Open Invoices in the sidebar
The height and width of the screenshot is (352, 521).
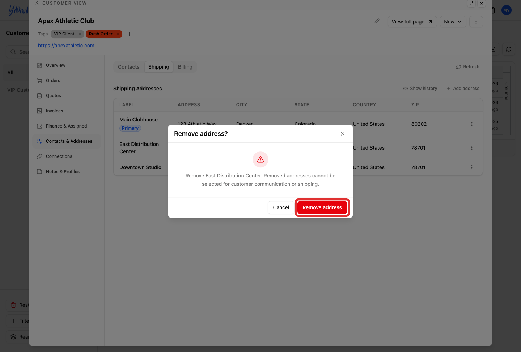(x=67, y=111)
